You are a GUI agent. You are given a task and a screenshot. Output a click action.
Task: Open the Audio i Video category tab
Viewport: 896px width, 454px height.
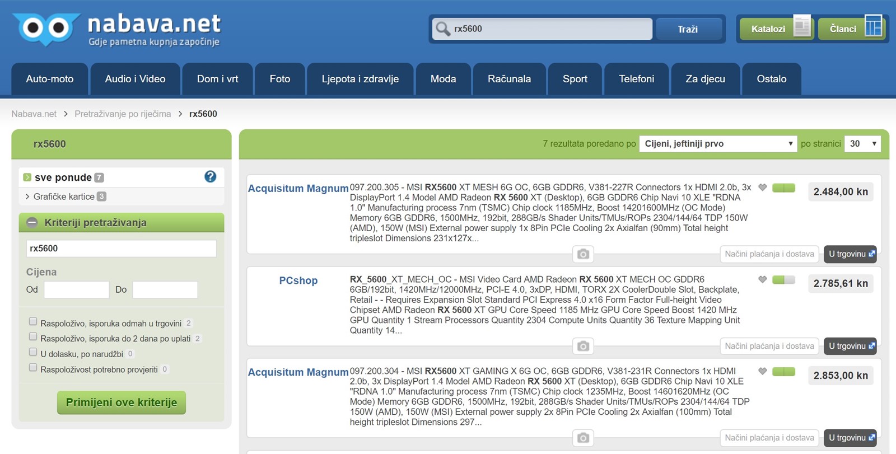tap(135, 79)
